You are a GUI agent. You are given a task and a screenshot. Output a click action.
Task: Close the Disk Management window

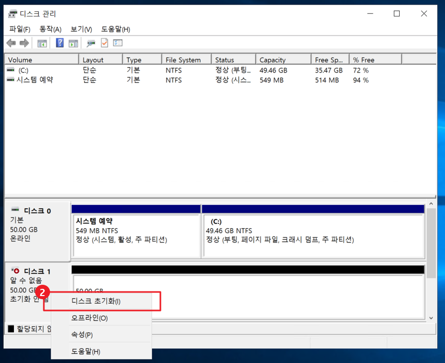click(424, 13)
